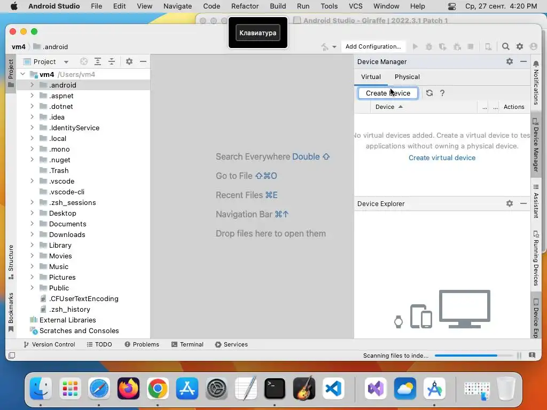Open the Build menu

[278, 6]
